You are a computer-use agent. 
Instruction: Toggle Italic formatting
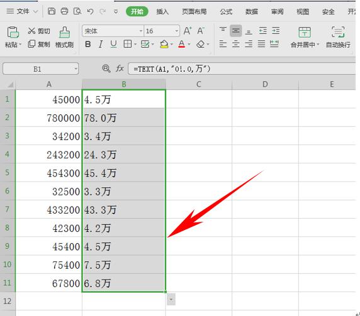click(x=101, y=44)
